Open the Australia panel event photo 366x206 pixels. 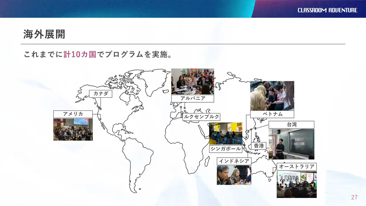pyautogui.click(x=297, y=185)
